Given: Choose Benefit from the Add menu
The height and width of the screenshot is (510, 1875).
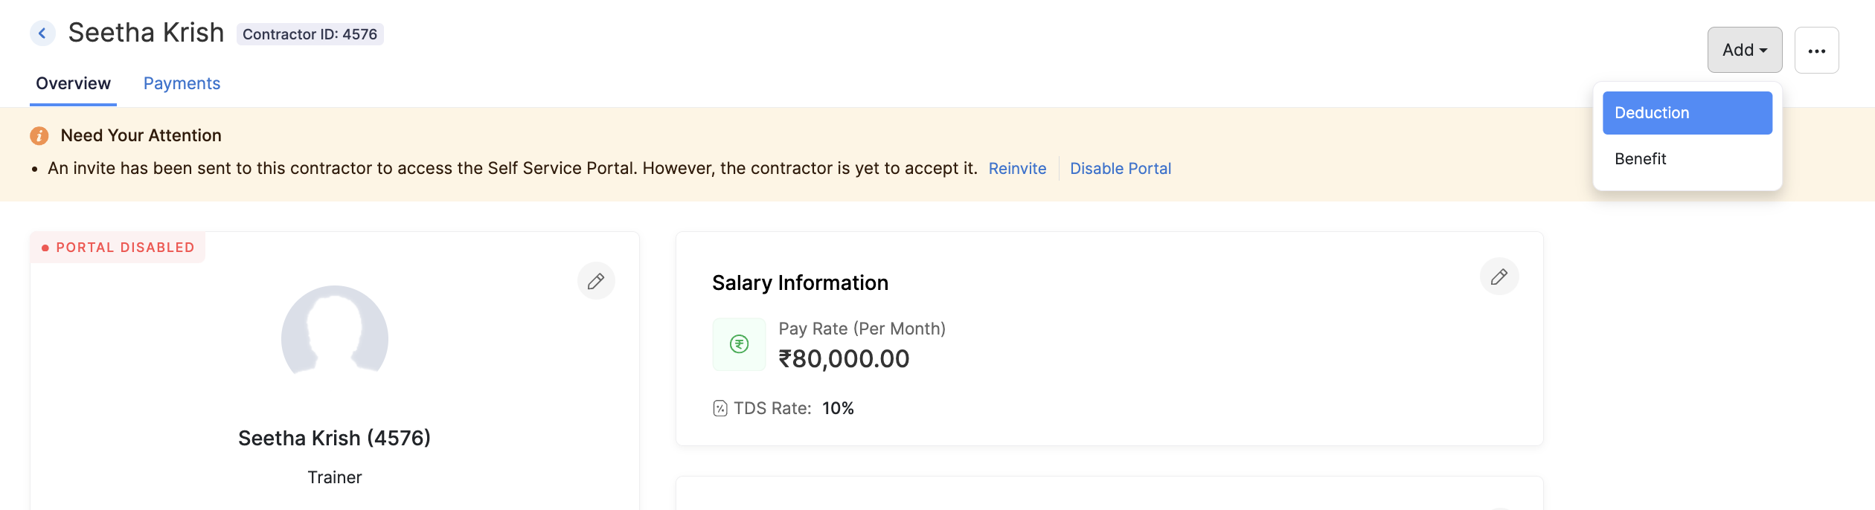Looking at the screenshot, I should click(1641, 159).
